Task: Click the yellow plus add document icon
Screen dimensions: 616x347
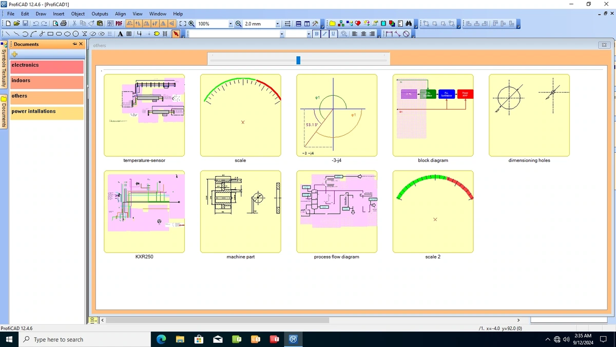Action: click(x=15, y=54)
